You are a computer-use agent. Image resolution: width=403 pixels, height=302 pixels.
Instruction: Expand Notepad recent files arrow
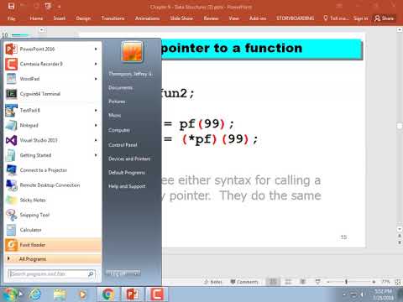coord(96,125)
